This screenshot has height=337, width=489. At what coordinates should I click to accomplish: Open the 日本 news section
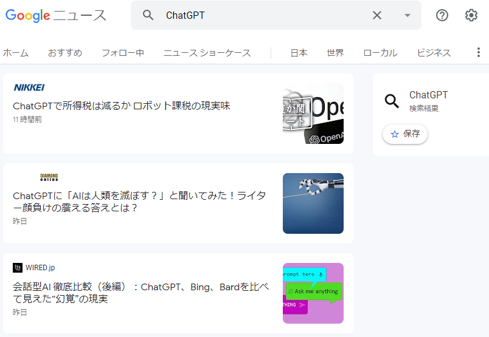click(299, 53)
